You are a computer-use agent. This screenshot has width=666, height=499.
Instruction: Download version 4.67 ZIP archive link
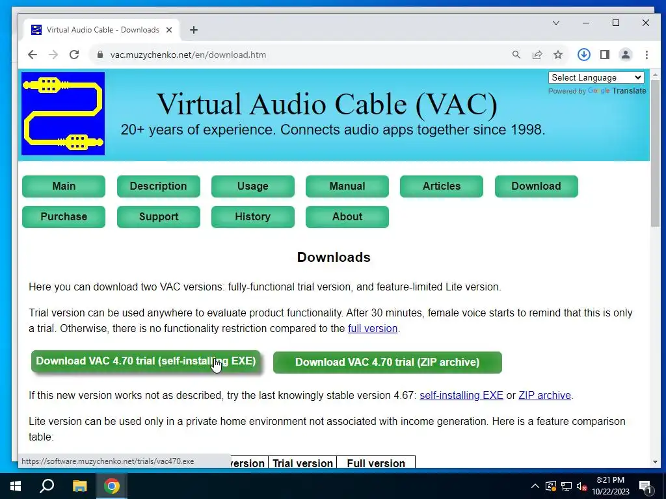(x=544, y=396)
